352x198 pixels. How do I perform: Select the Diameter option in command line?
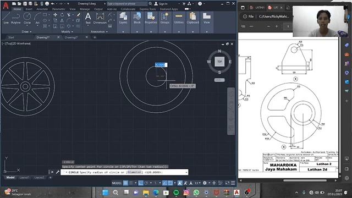click(134, 172)
